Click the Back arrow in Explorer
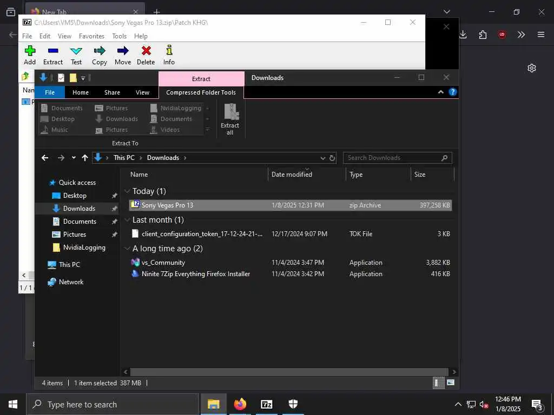The width and height of the screenshot is (554, 415). coord(45,158)
